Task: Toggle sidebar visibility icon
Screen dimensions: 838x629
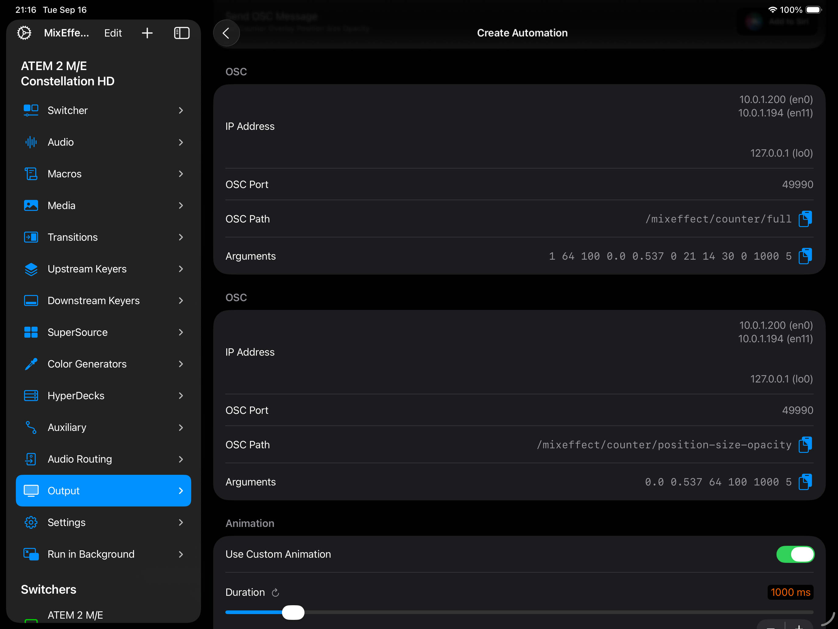Action: coord(181,33)
